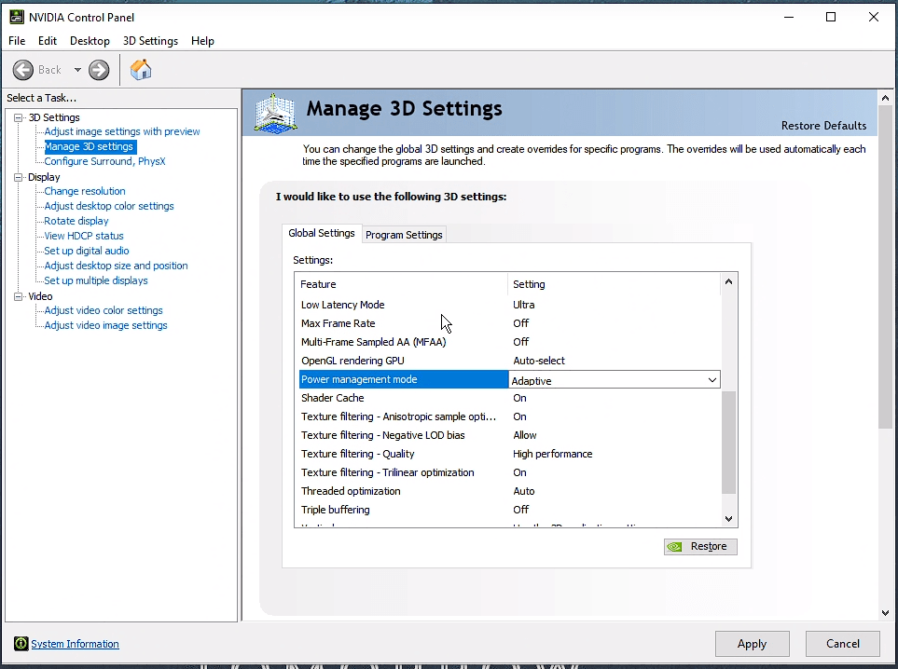Click the Ultra value for Low Latency Mode

(x=523, y=305)
